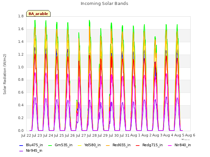Image resolution: width=210 pixels, height=157 pixels.
Task: Click the blue Blu475_in color marker
Action: 21,145
